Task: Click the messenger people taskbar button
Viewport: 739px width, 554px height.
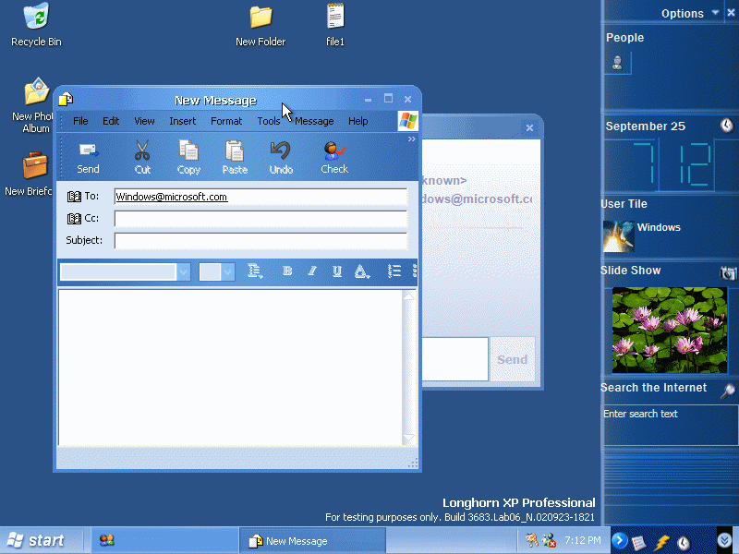Action: click(164, 540)
